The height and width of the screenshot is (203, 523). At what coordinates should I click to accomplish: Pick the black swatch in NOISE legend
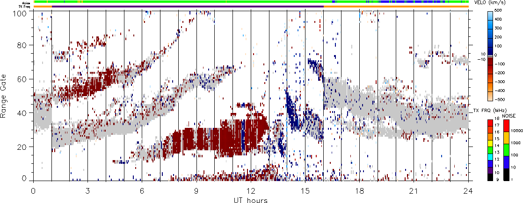[x=506, y=174]
